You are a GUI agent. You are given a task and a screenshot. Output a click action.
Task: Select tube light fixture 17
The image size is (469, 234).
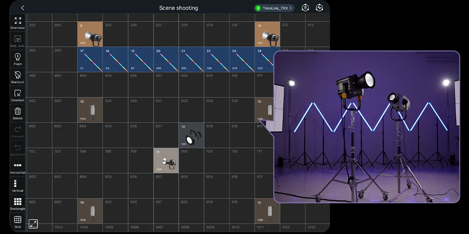[90, 60]
